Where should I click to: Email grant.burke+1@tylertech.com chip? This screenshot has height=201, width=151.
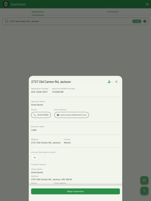[71, 115]
